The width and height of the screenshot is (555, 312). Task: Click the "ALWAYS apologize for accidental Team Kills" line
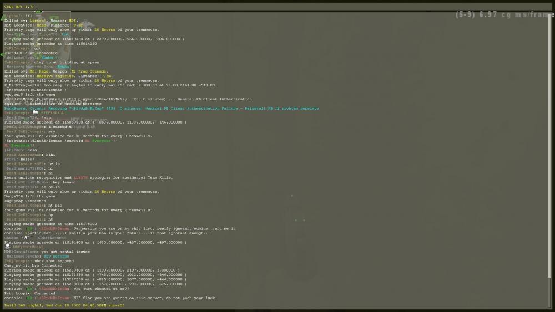88,178
